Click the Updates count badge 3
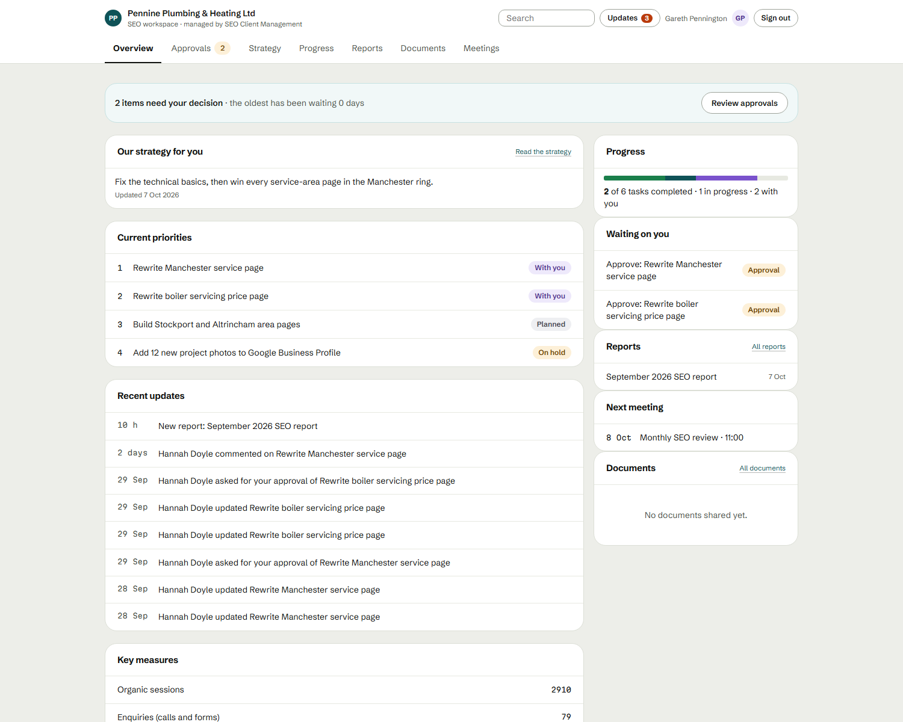Image resolution: width=903 pixels, height=722 pixels. 647,18
